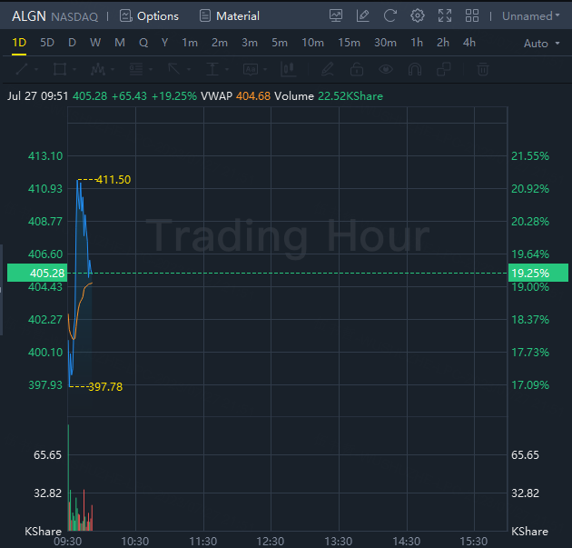Expand chart to fullscreen
This screenshot has width=572, height=548.
445,16
